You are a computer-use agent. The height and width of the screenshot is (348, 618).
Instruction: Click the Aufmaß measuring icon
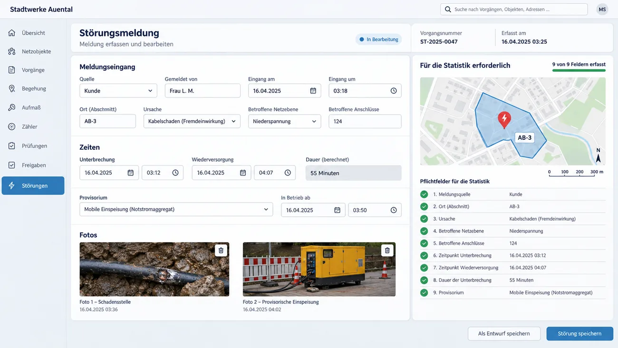click(12, 107)
